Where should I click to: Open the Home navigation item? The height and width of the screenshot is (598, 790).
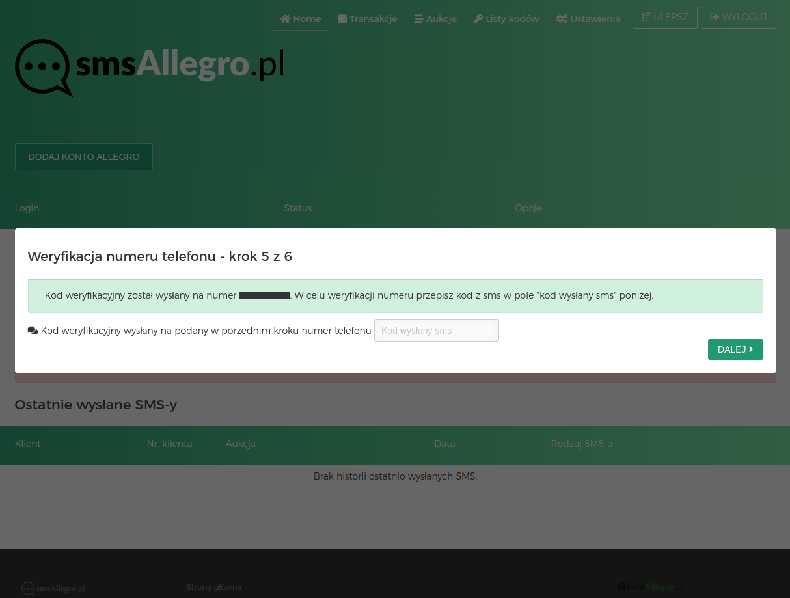(301, 19)
